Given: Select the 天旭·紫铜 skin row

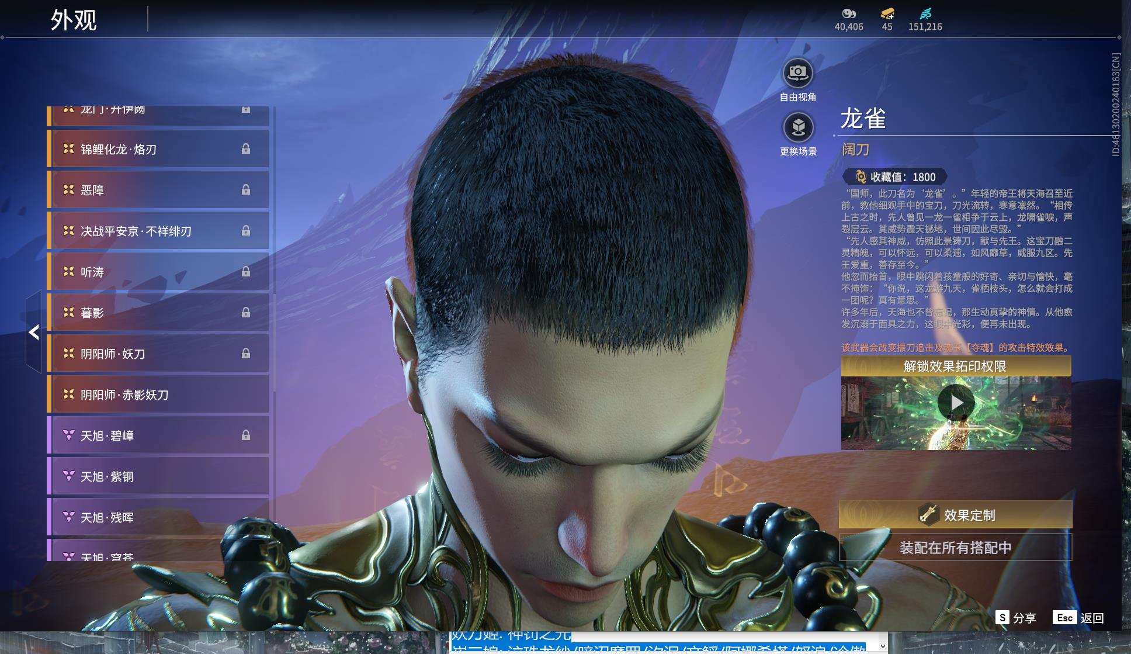Looking at the screenshot, I should point(158,476).
